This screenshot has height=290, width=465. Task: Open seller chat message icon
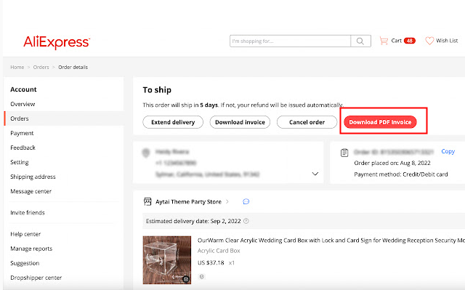[x=246, y=201]
